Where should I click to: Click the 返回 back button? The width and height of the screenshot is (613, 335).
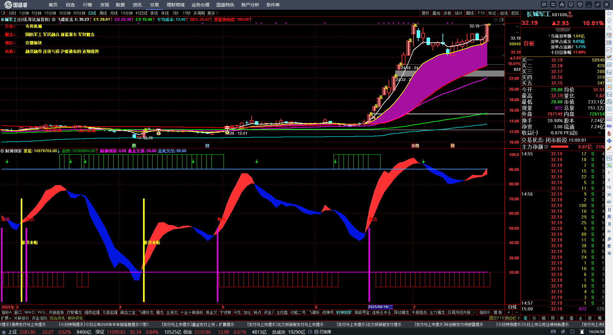[515, 13]
